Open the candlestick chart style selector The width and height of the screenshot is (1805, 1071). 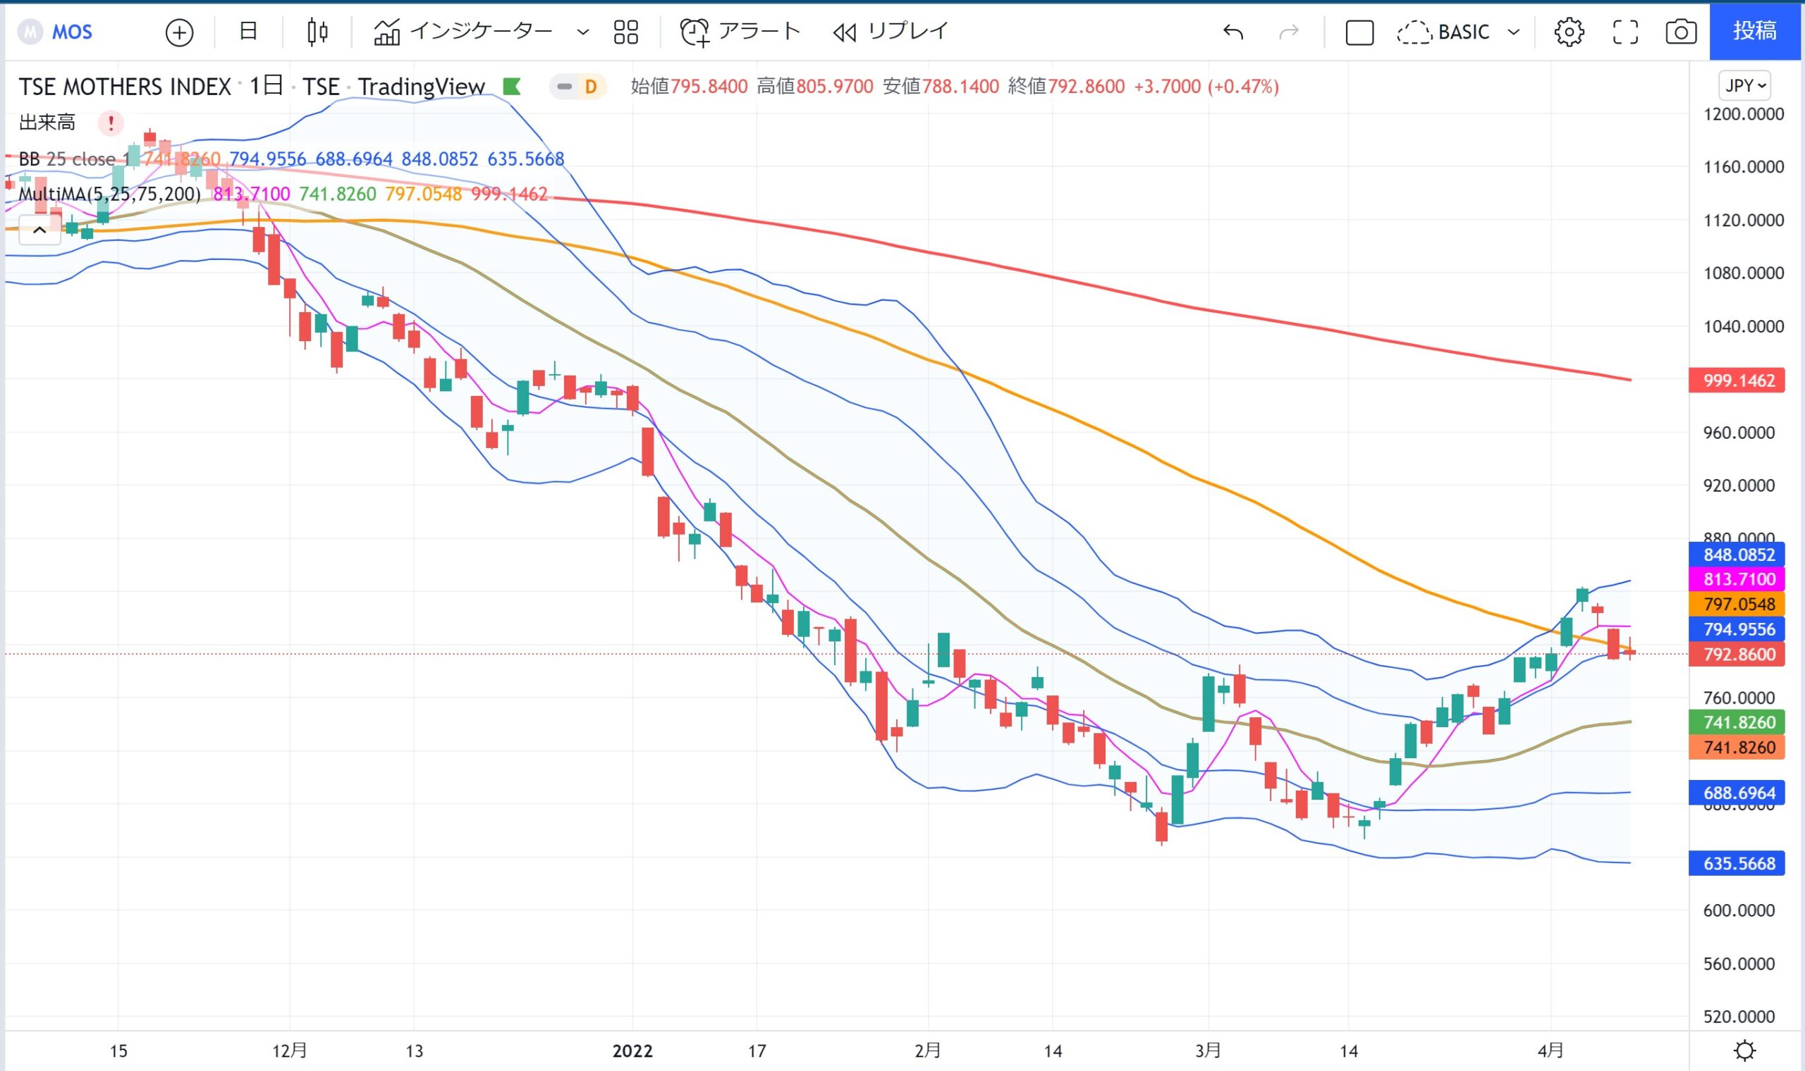(x=317, y=32)
